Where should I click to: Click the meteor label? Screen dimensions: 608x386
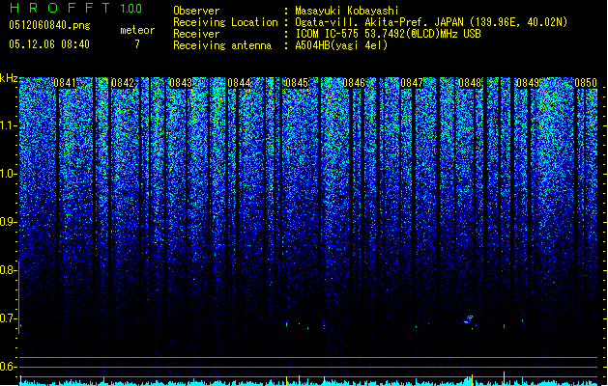tap(137, 30)
